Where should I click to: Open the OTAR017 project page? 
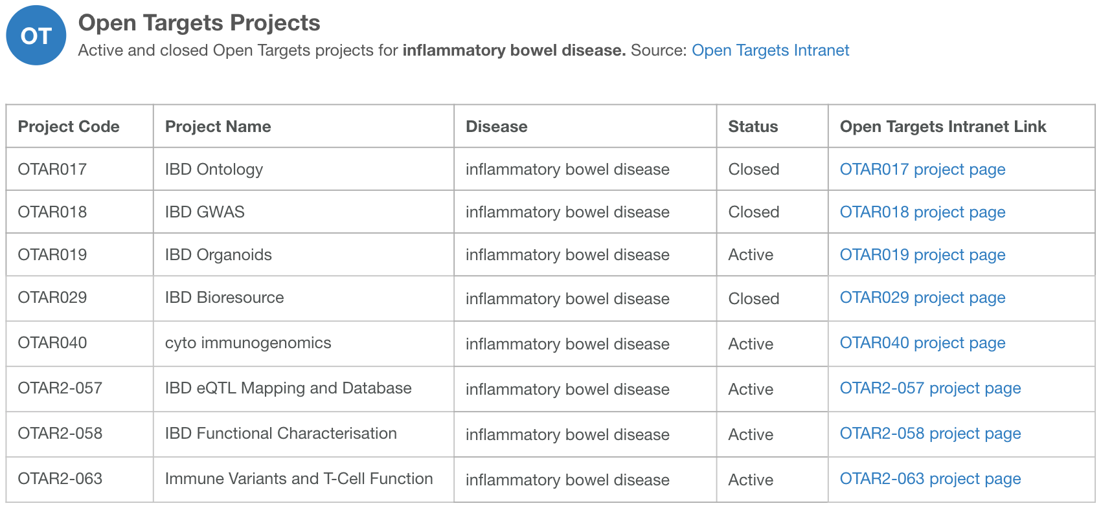coord(922,169)
